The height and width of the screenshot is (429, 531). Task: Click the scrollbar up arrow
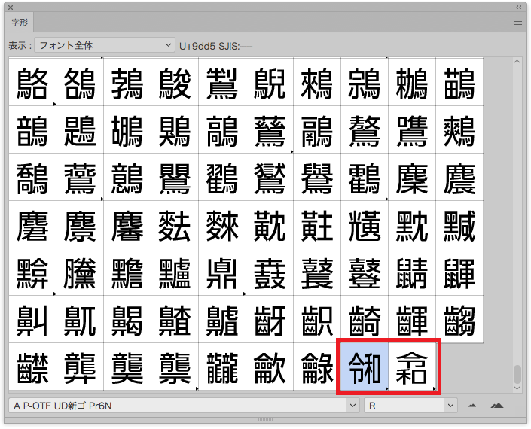517,62
